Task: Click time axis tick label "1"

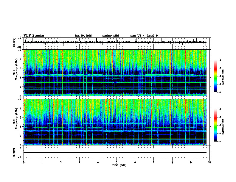Action: pos(42,162)
